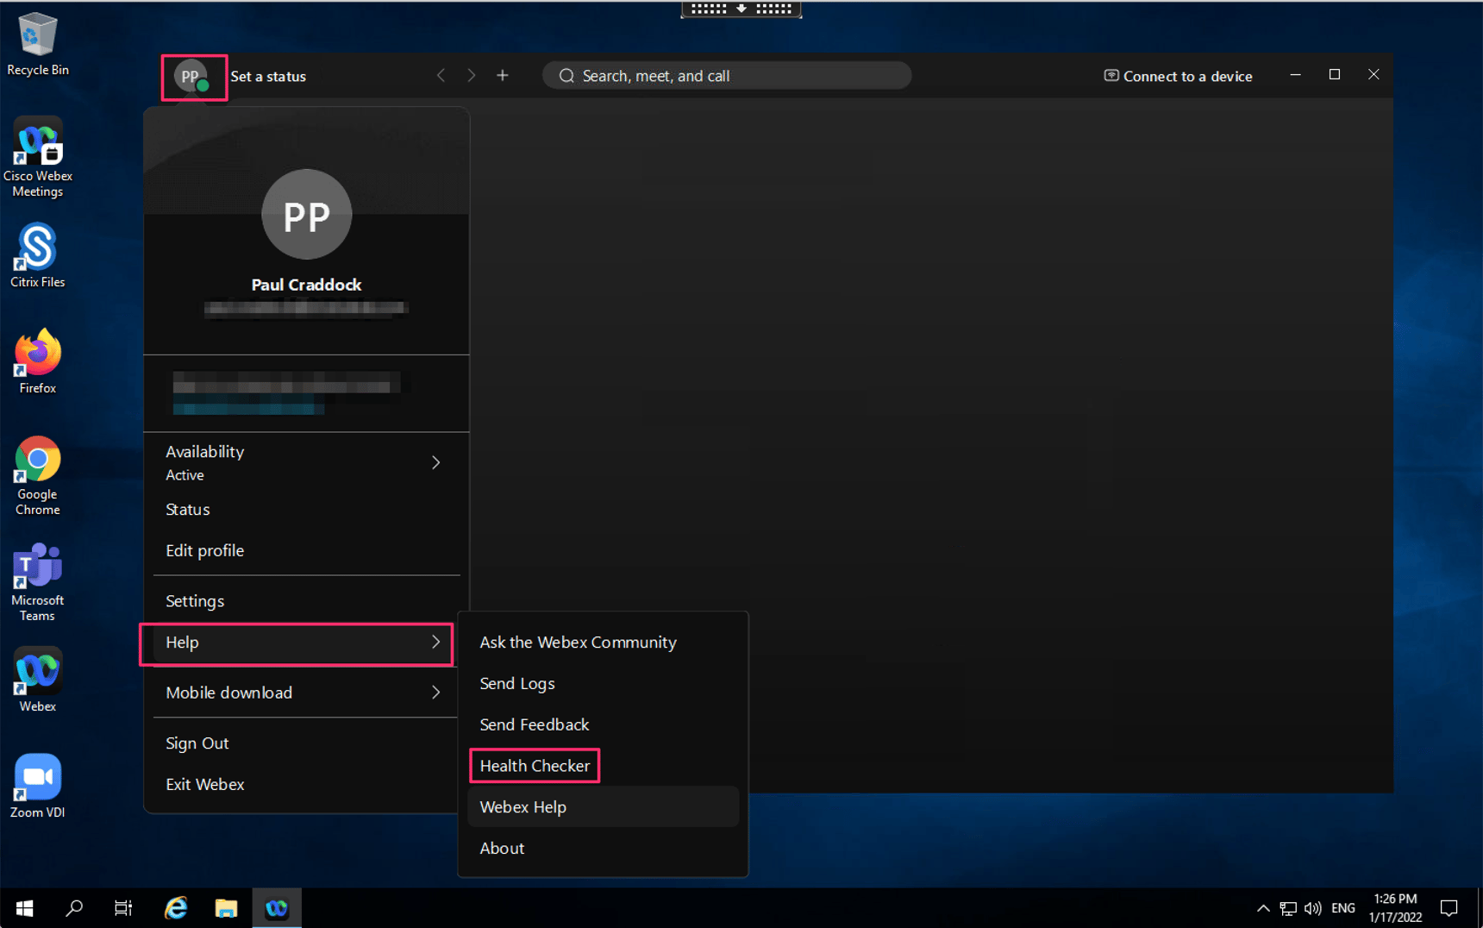
Task: Open Citrix Files from the desktop
Action: pos(37,248)
